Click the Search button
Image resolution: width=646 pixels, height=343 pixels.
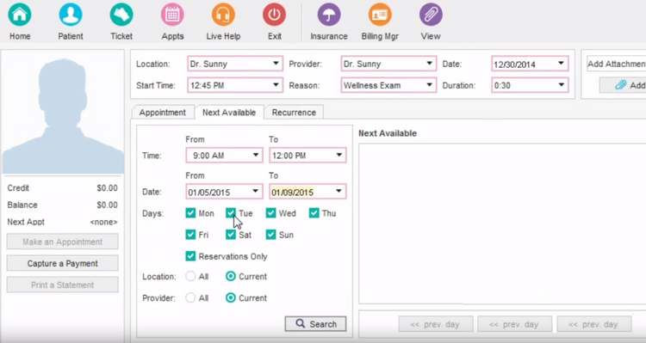pos(315,324)
